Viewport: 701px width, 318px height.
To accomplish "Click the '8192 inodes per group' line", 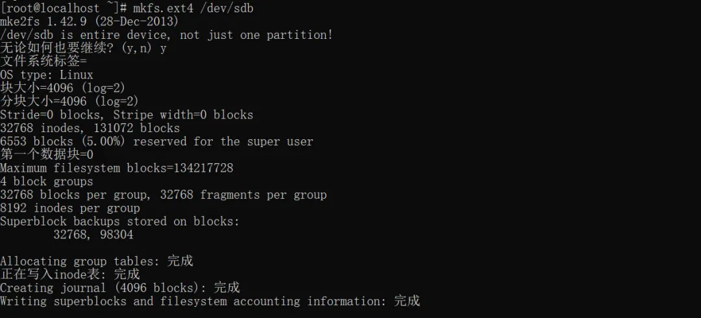I will [70, 208].
